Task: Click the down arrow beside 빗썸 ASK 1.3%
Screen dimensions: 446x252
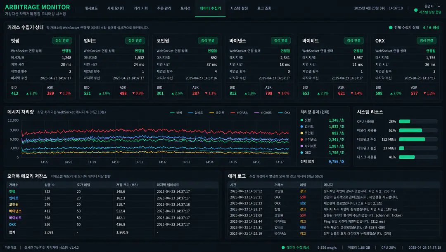Action: (x=61, y=93)
